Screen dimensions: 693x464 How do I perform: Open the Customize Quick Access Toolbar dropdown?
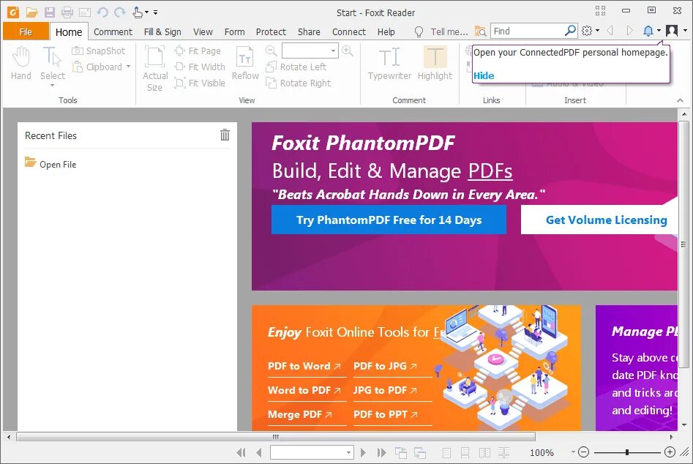point(156,12)
